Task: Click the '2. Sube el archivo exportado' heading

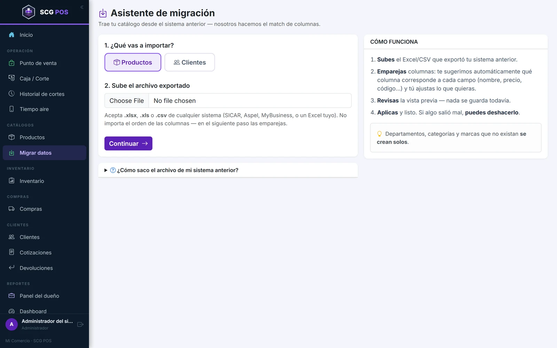Action: (147, 86)
